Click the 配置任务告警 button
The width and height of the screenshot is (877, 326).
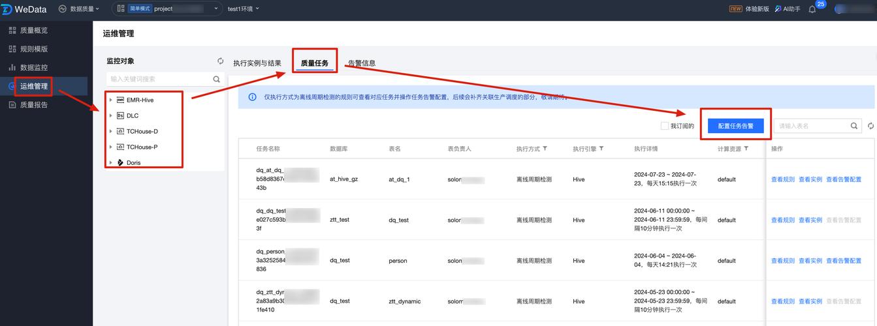tap(735, 126)
